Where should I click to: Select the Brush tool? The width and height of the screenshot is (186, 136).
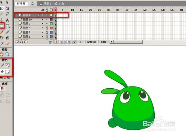coord(7,32)
